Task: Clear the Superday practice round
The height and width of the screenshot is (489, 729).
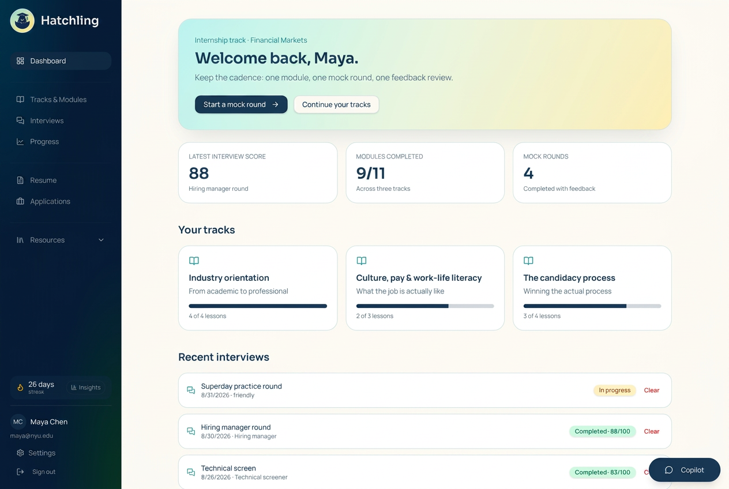Action: (652, 390)
